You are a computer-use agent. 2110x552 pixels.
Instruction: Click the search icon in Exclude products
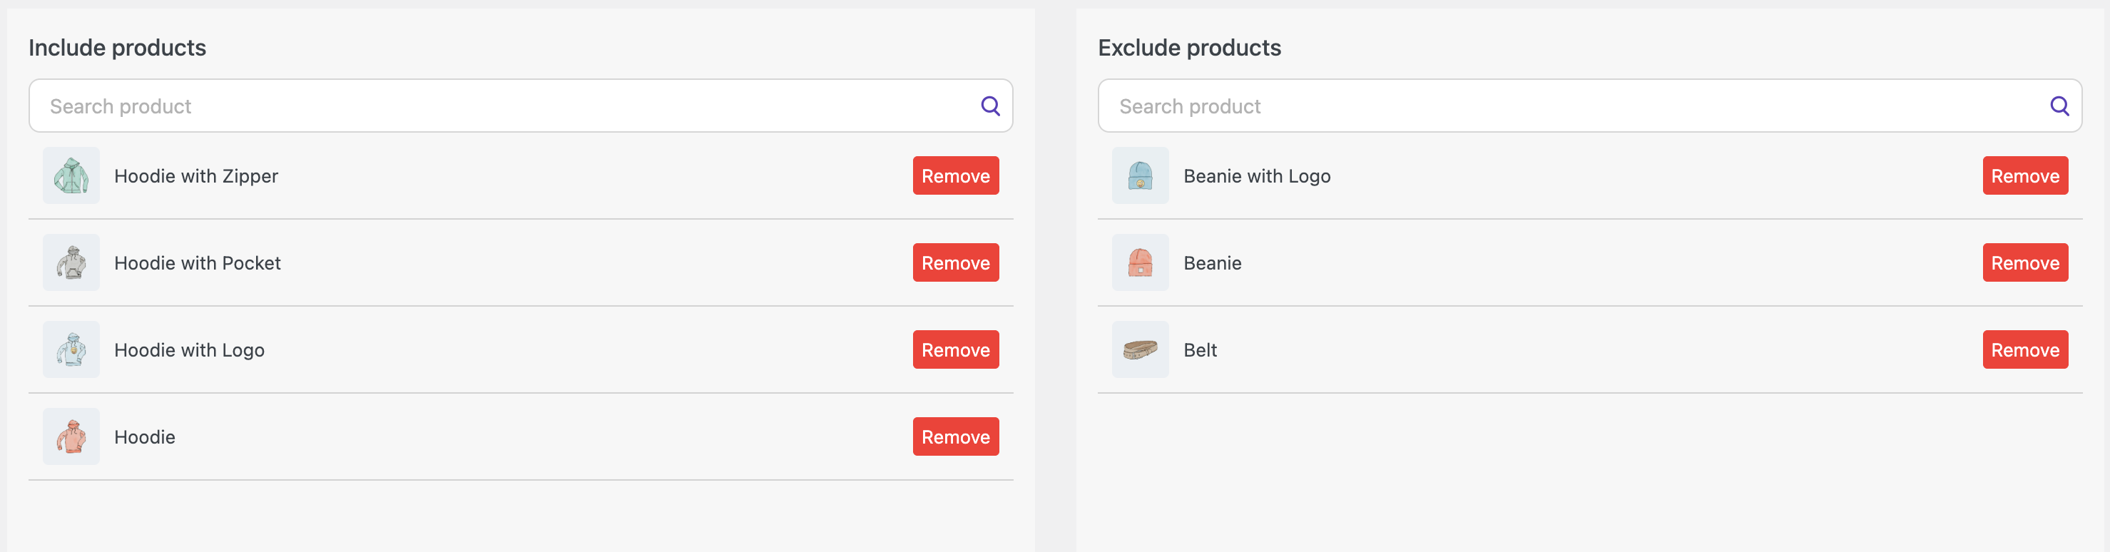point(2059,106)
